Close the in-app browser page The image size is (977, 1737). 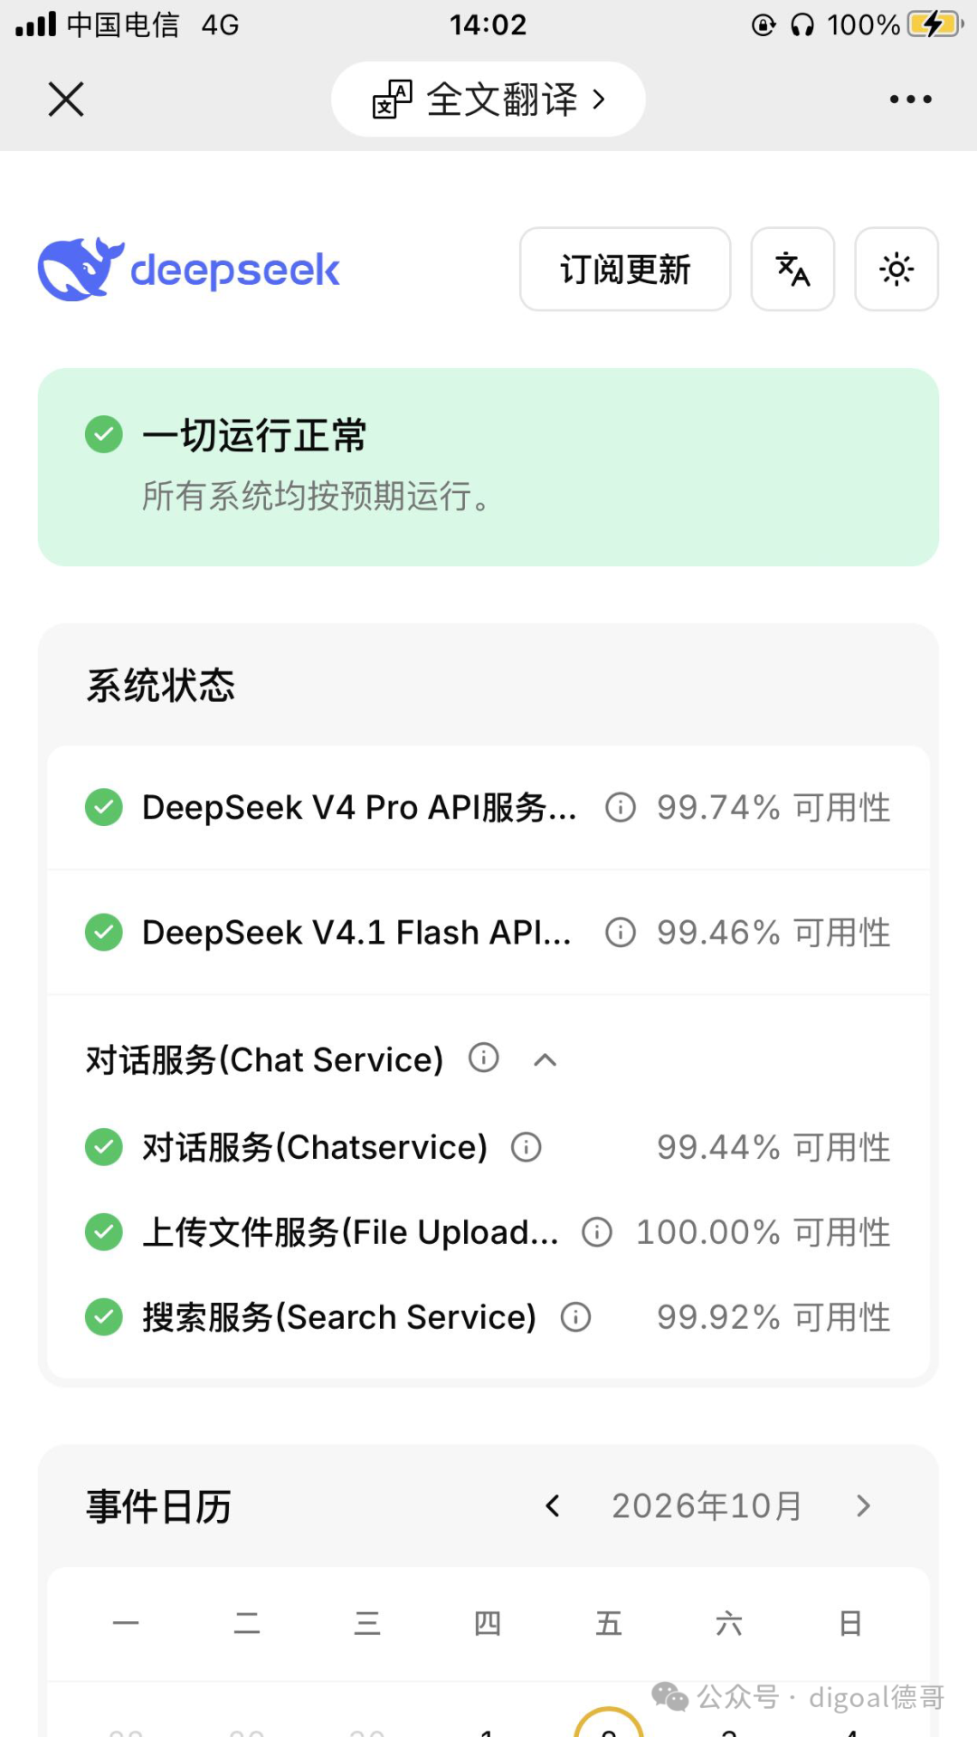click(x=66, y=100)
